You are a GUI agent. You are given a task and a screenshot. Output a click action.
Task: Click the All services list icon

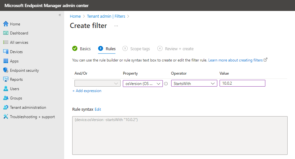click(6, 42)
